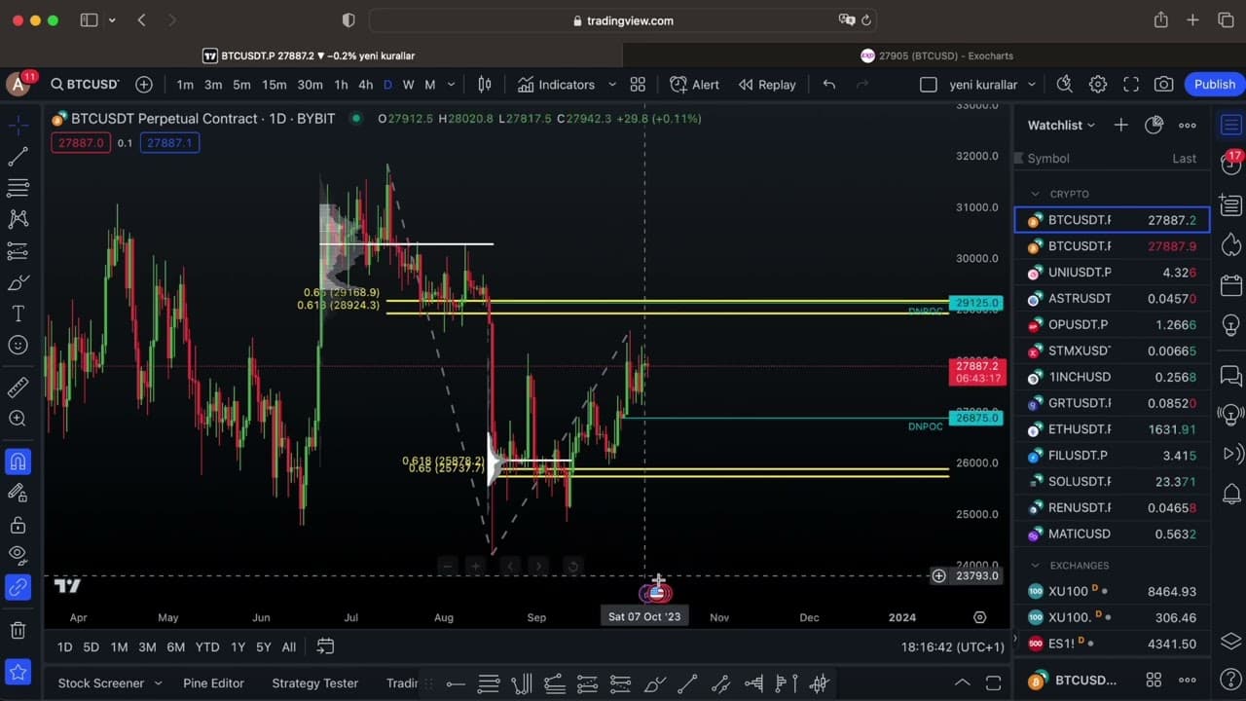Click the 27887.0 red sell price button

click(x=81, y=143)
